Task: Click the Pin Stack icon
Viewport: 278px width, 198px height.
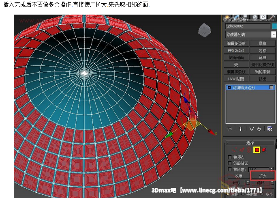Action: (x=229, y=129)
